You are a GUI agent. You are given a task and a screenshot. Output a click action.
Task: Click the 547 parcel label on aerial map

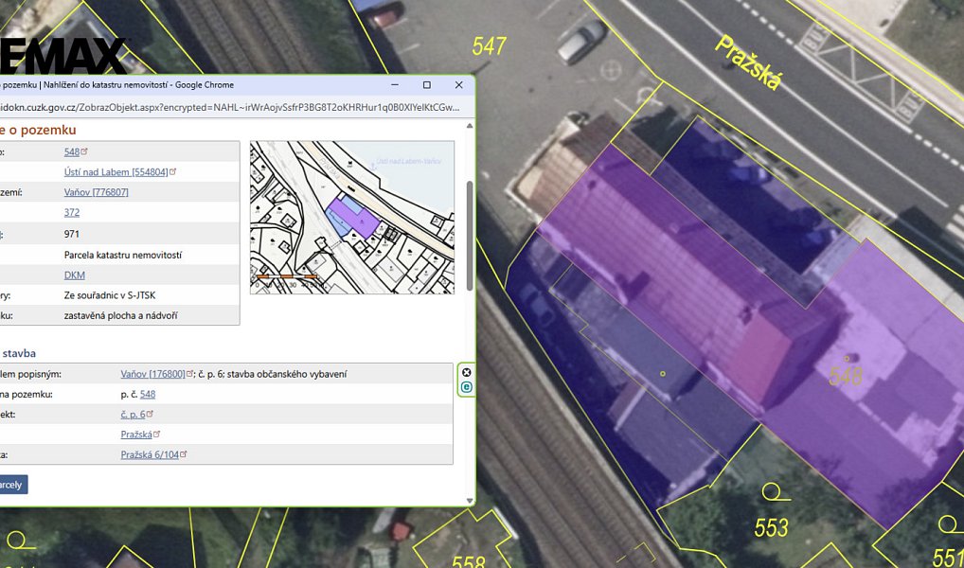(490, 46)
